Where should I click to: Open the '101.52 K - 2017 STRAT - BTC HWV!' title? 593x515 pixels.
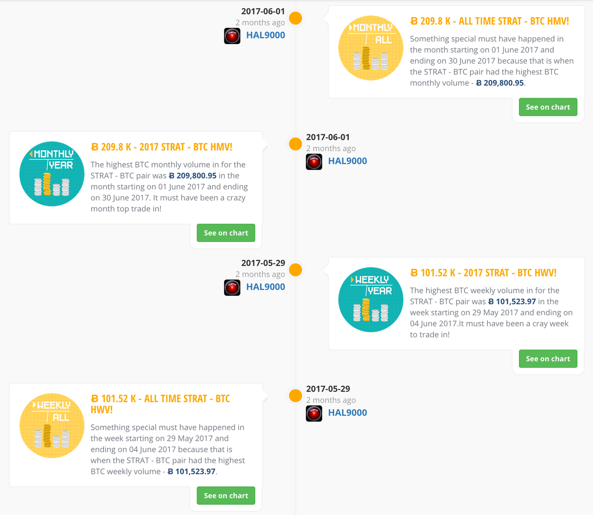pos(483,273)
